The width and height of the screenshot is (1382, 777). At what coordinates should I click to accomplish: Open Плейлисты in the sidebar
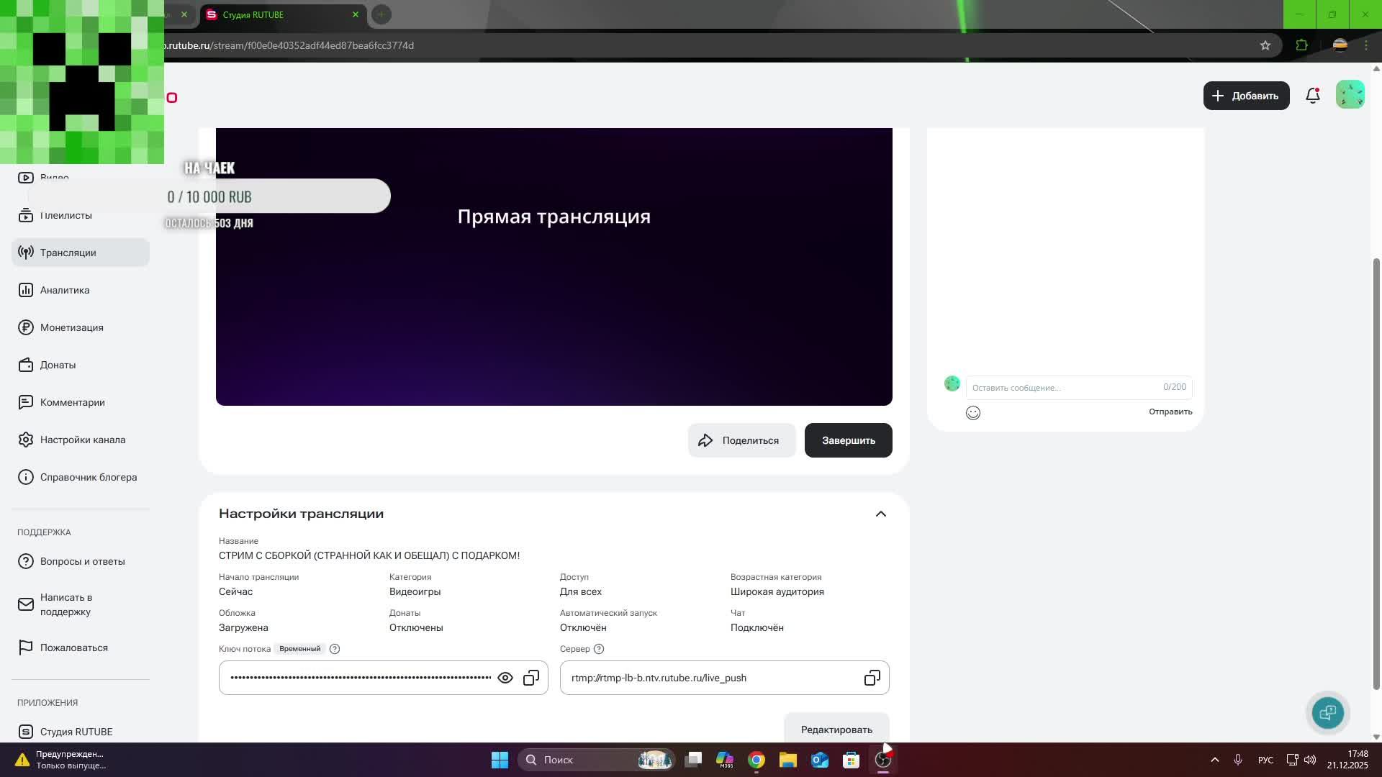click(66, 215)
